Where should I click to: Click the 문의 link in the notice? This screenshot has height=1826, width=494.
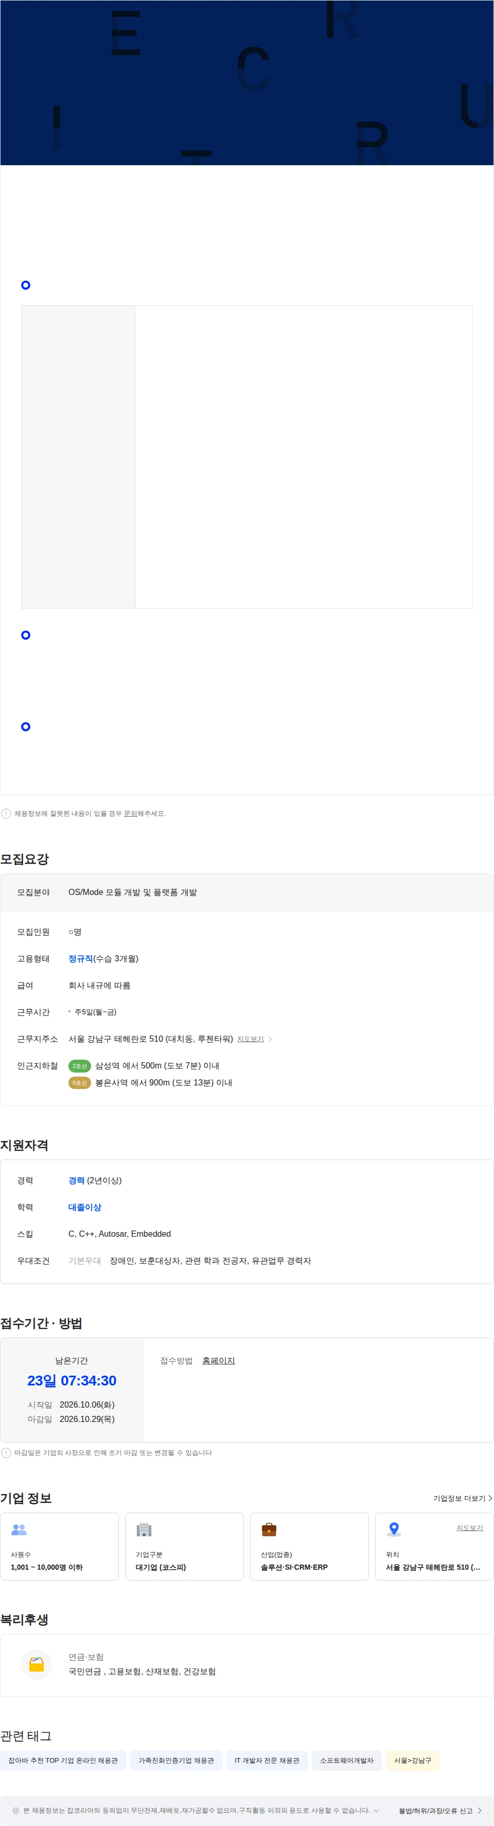tap(130, 814)
